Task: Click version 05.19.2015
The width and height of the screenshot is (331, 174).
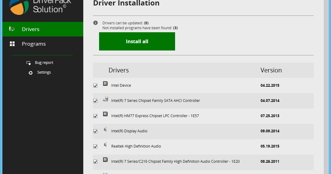Action: pyautogui.click(x=270, y=146)
